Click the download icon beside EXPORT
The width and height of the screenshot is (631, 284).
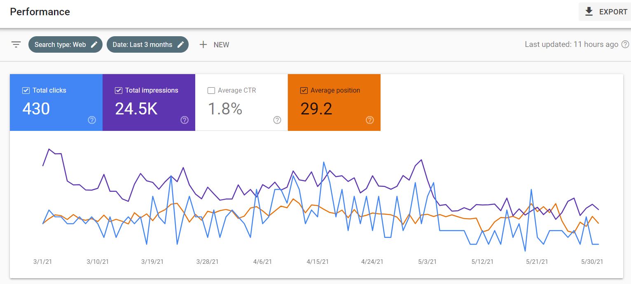[589, 12]
